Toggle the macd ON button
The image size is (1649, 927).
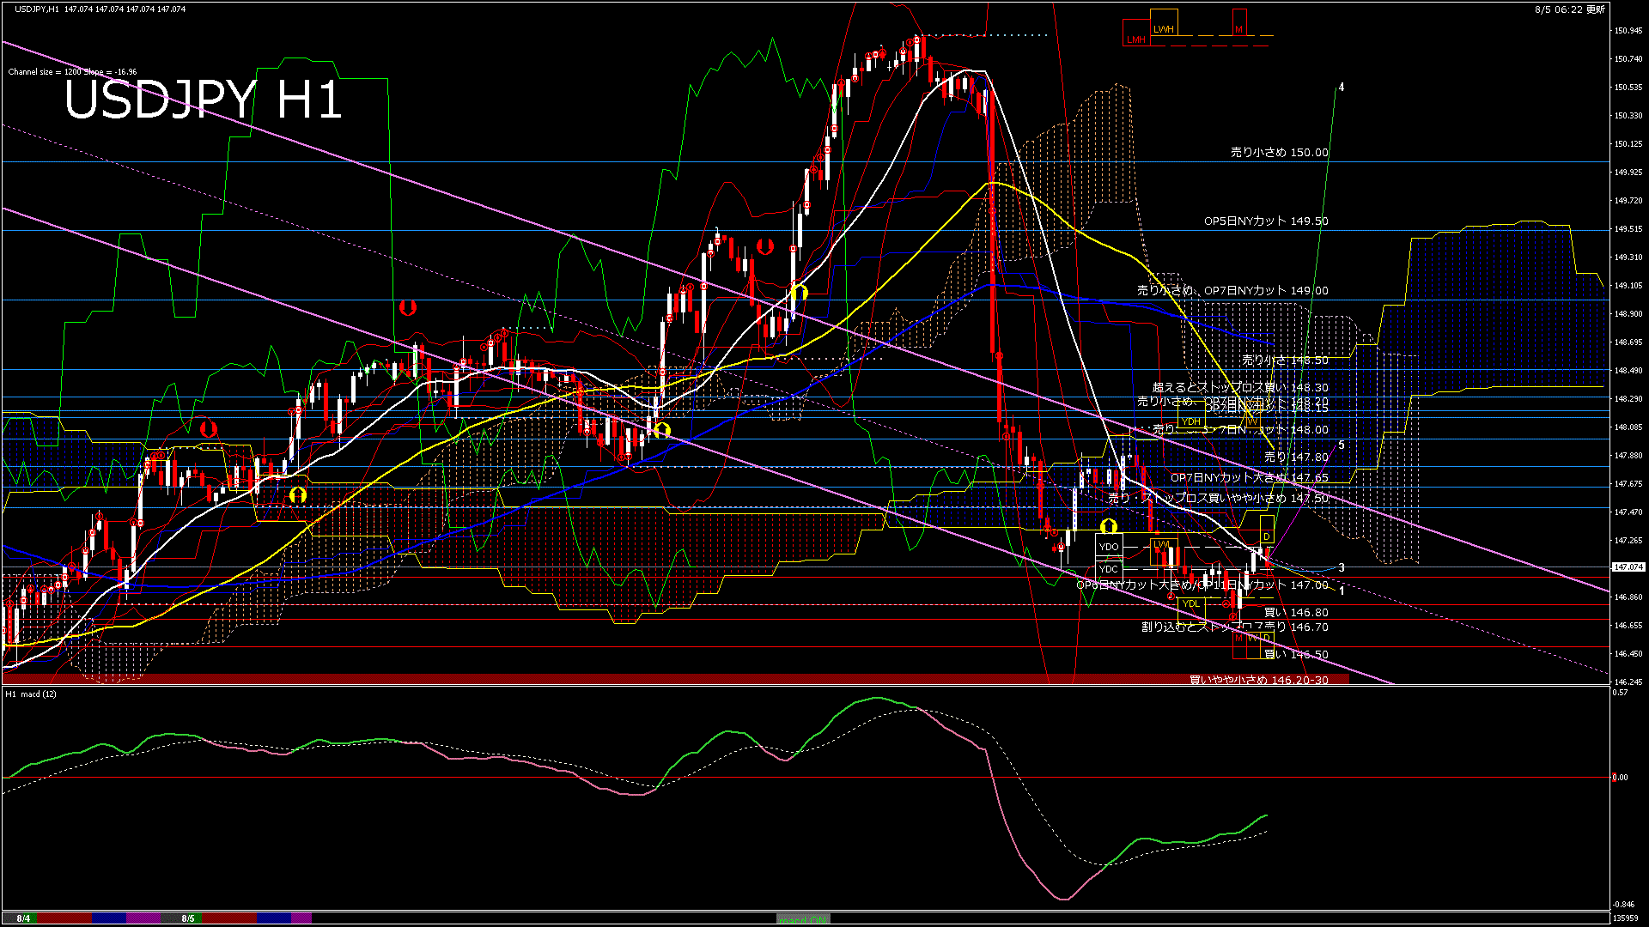pos(803,919)
